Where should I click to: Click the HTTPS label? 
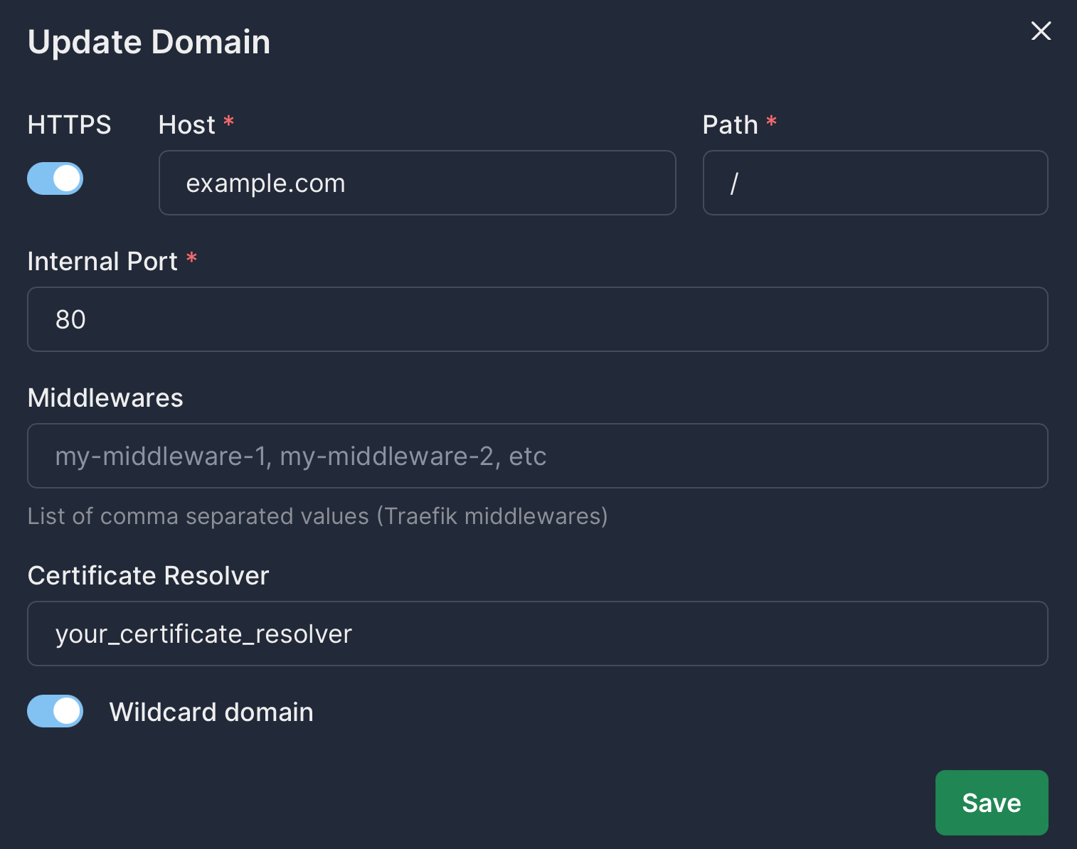pyautogui.click(x=68, y=124)
